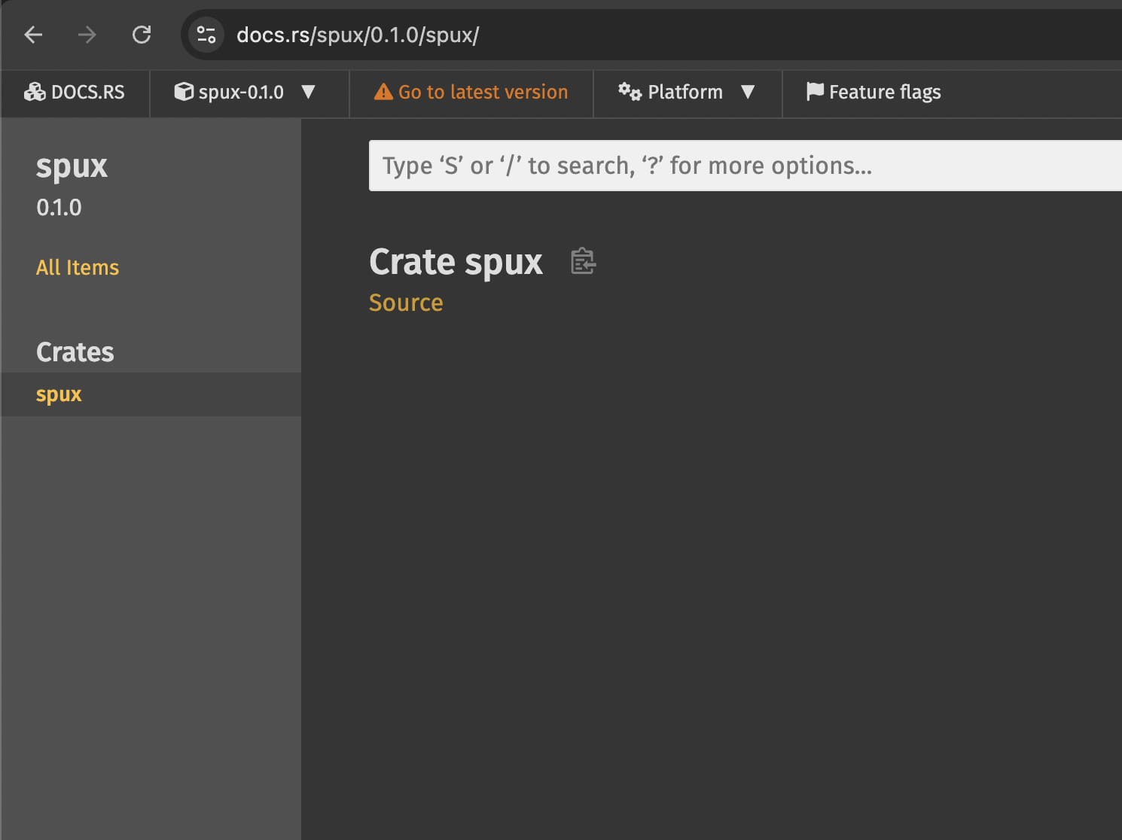Expand the spux-0.1.0 dropdown triangle
Screen dimensions: 1122x840
[308, 92]
